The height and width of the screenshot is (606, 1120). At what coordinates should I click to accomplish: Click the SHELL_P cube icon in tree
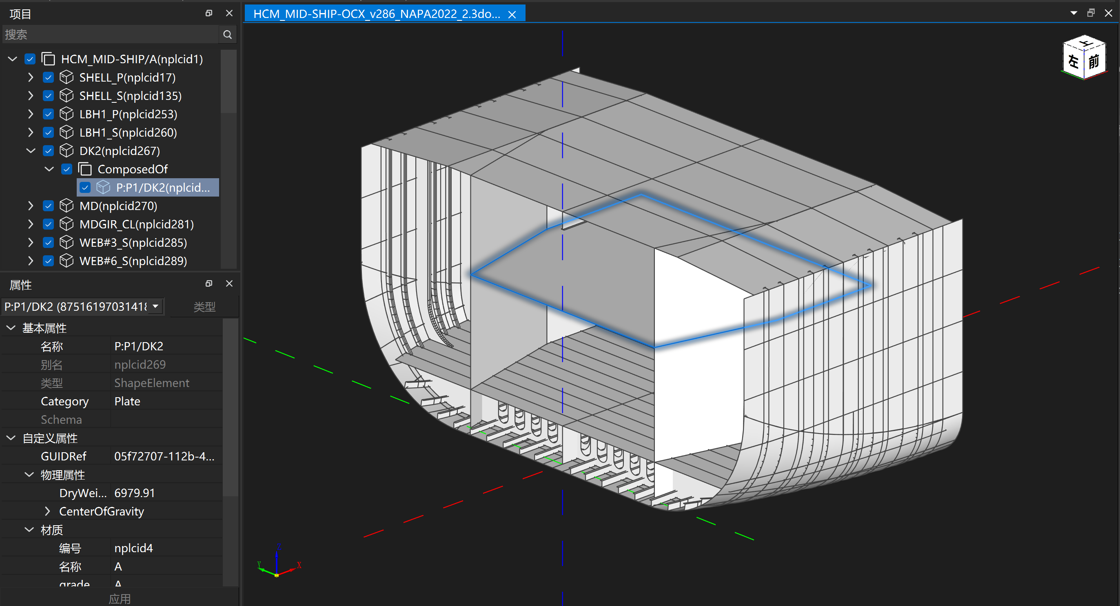click(66, 77)
